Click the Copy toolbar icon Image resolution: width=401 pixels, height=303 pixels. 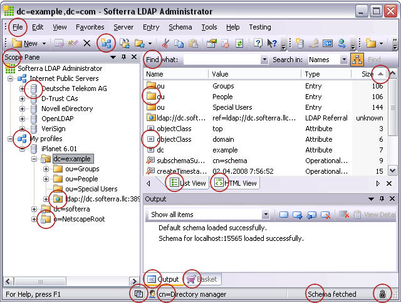(179, 43)
